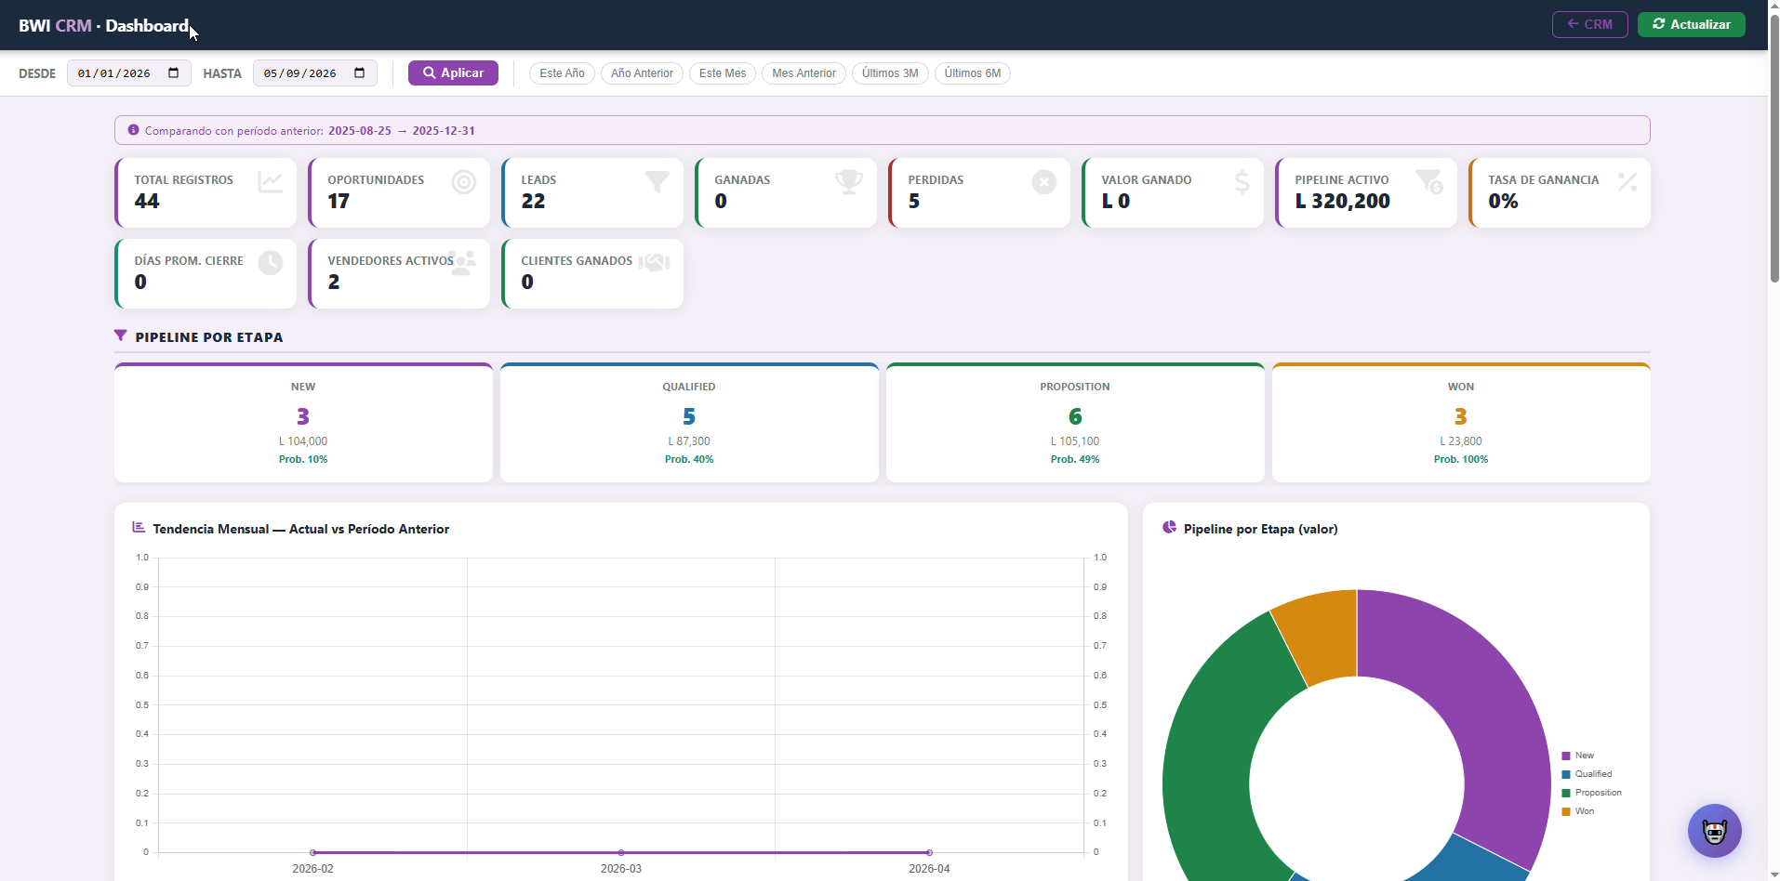Click the chart icon beside Tendencia Mensual title

139,527
